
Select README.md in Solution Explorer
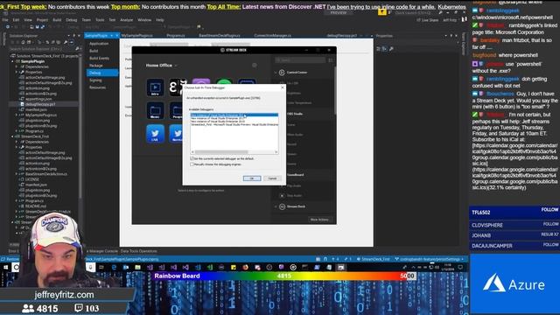[35, 206]
